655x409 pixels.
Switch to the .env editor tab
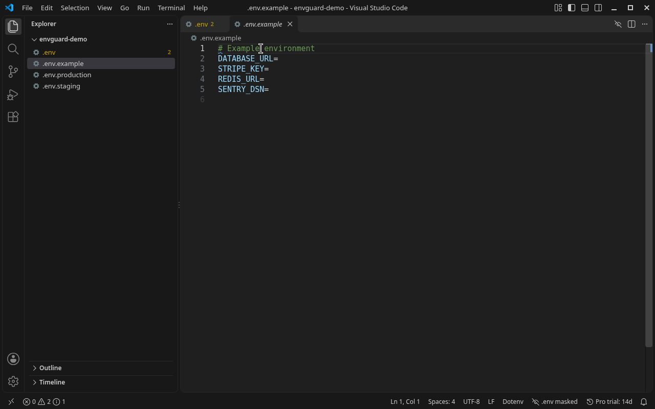tap(205, 24)
